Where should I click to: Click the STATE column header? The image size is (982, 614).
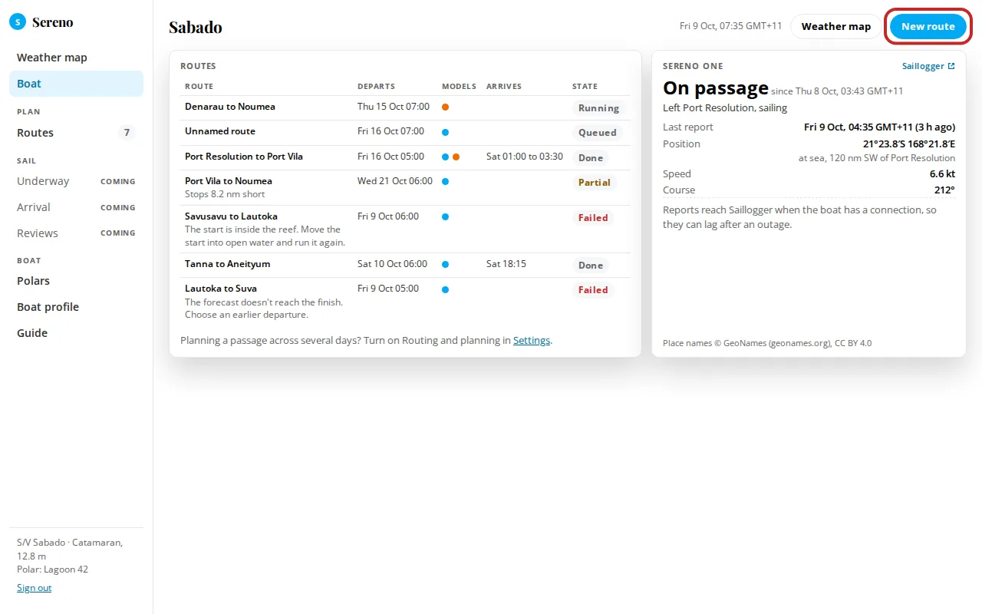585,87
